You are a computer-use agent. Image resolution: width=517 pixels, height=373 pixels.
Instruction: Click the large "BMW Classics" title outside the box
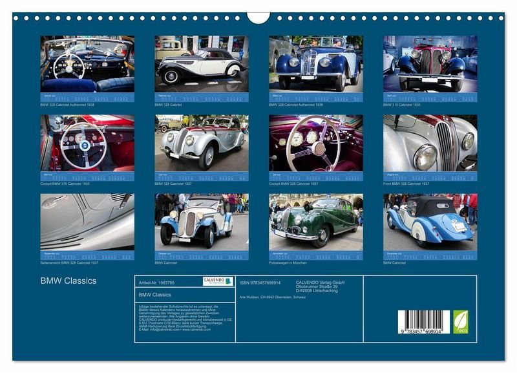click(69, 281)
